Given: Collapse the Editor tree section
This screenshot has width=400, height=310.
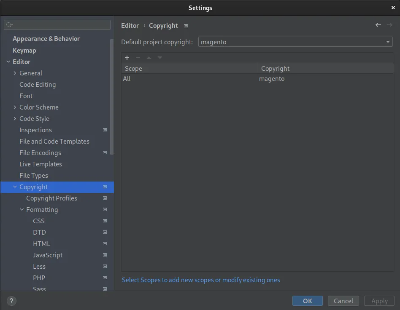Looking at the screenshot, I should pos(9,61).
